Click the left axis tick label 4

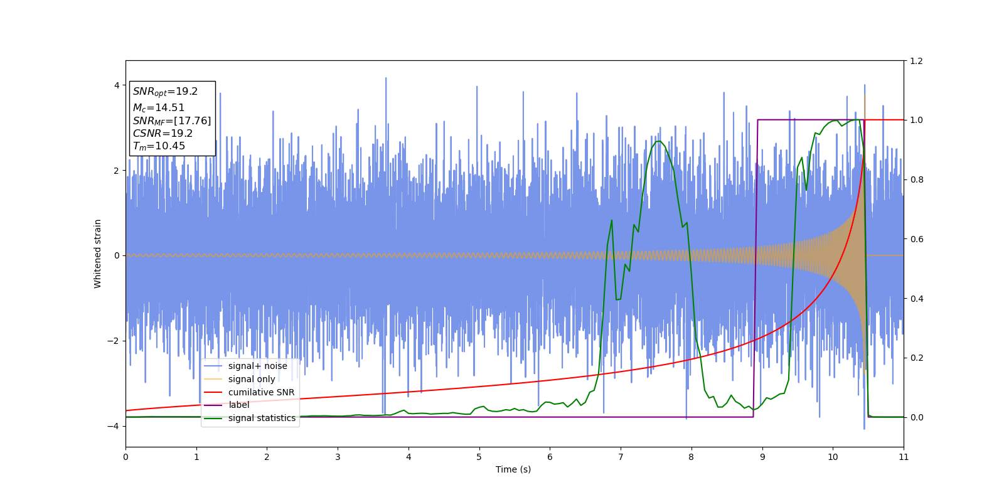tap(117, 85)
